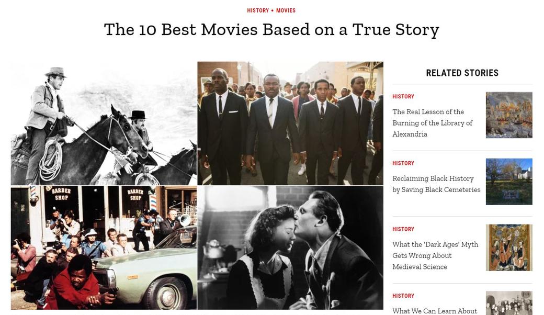Open the MOVIES category link above the headline

click(286, 10)
